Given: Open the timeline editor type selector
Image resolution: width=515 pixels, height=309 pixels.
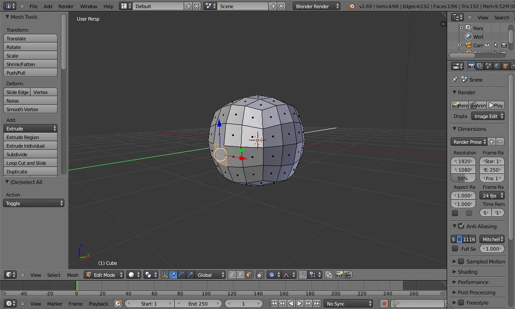Looking at the screenshot, I should tap(10, 303).
